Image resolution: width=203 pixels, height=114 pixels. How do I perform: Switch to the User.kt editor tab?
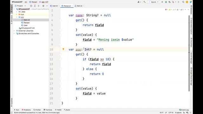pyautogui.click(x=55, y=6)
